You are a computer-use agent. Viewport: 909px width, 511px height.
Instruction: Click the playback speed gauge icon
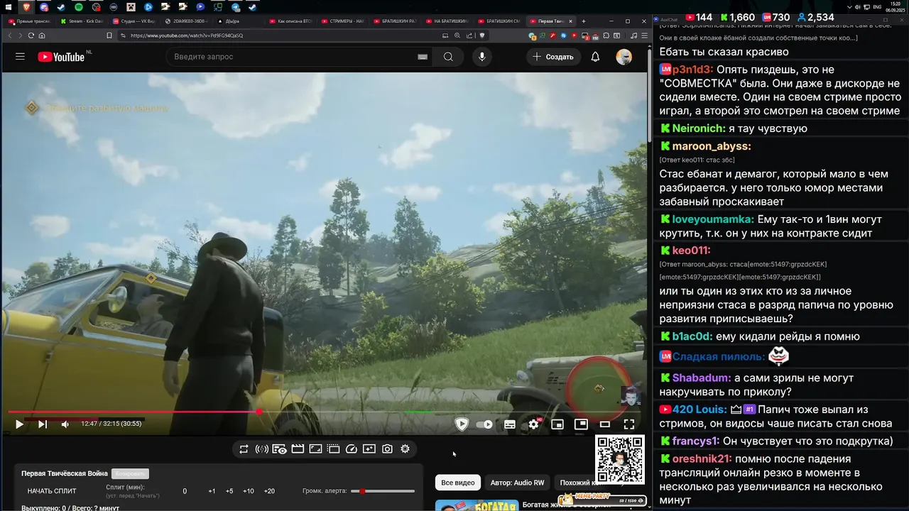tap(351, 449)
